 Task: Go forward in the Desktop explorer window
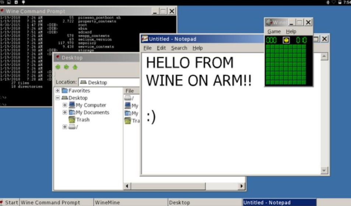pyautogui.click(x=66, y=67)
